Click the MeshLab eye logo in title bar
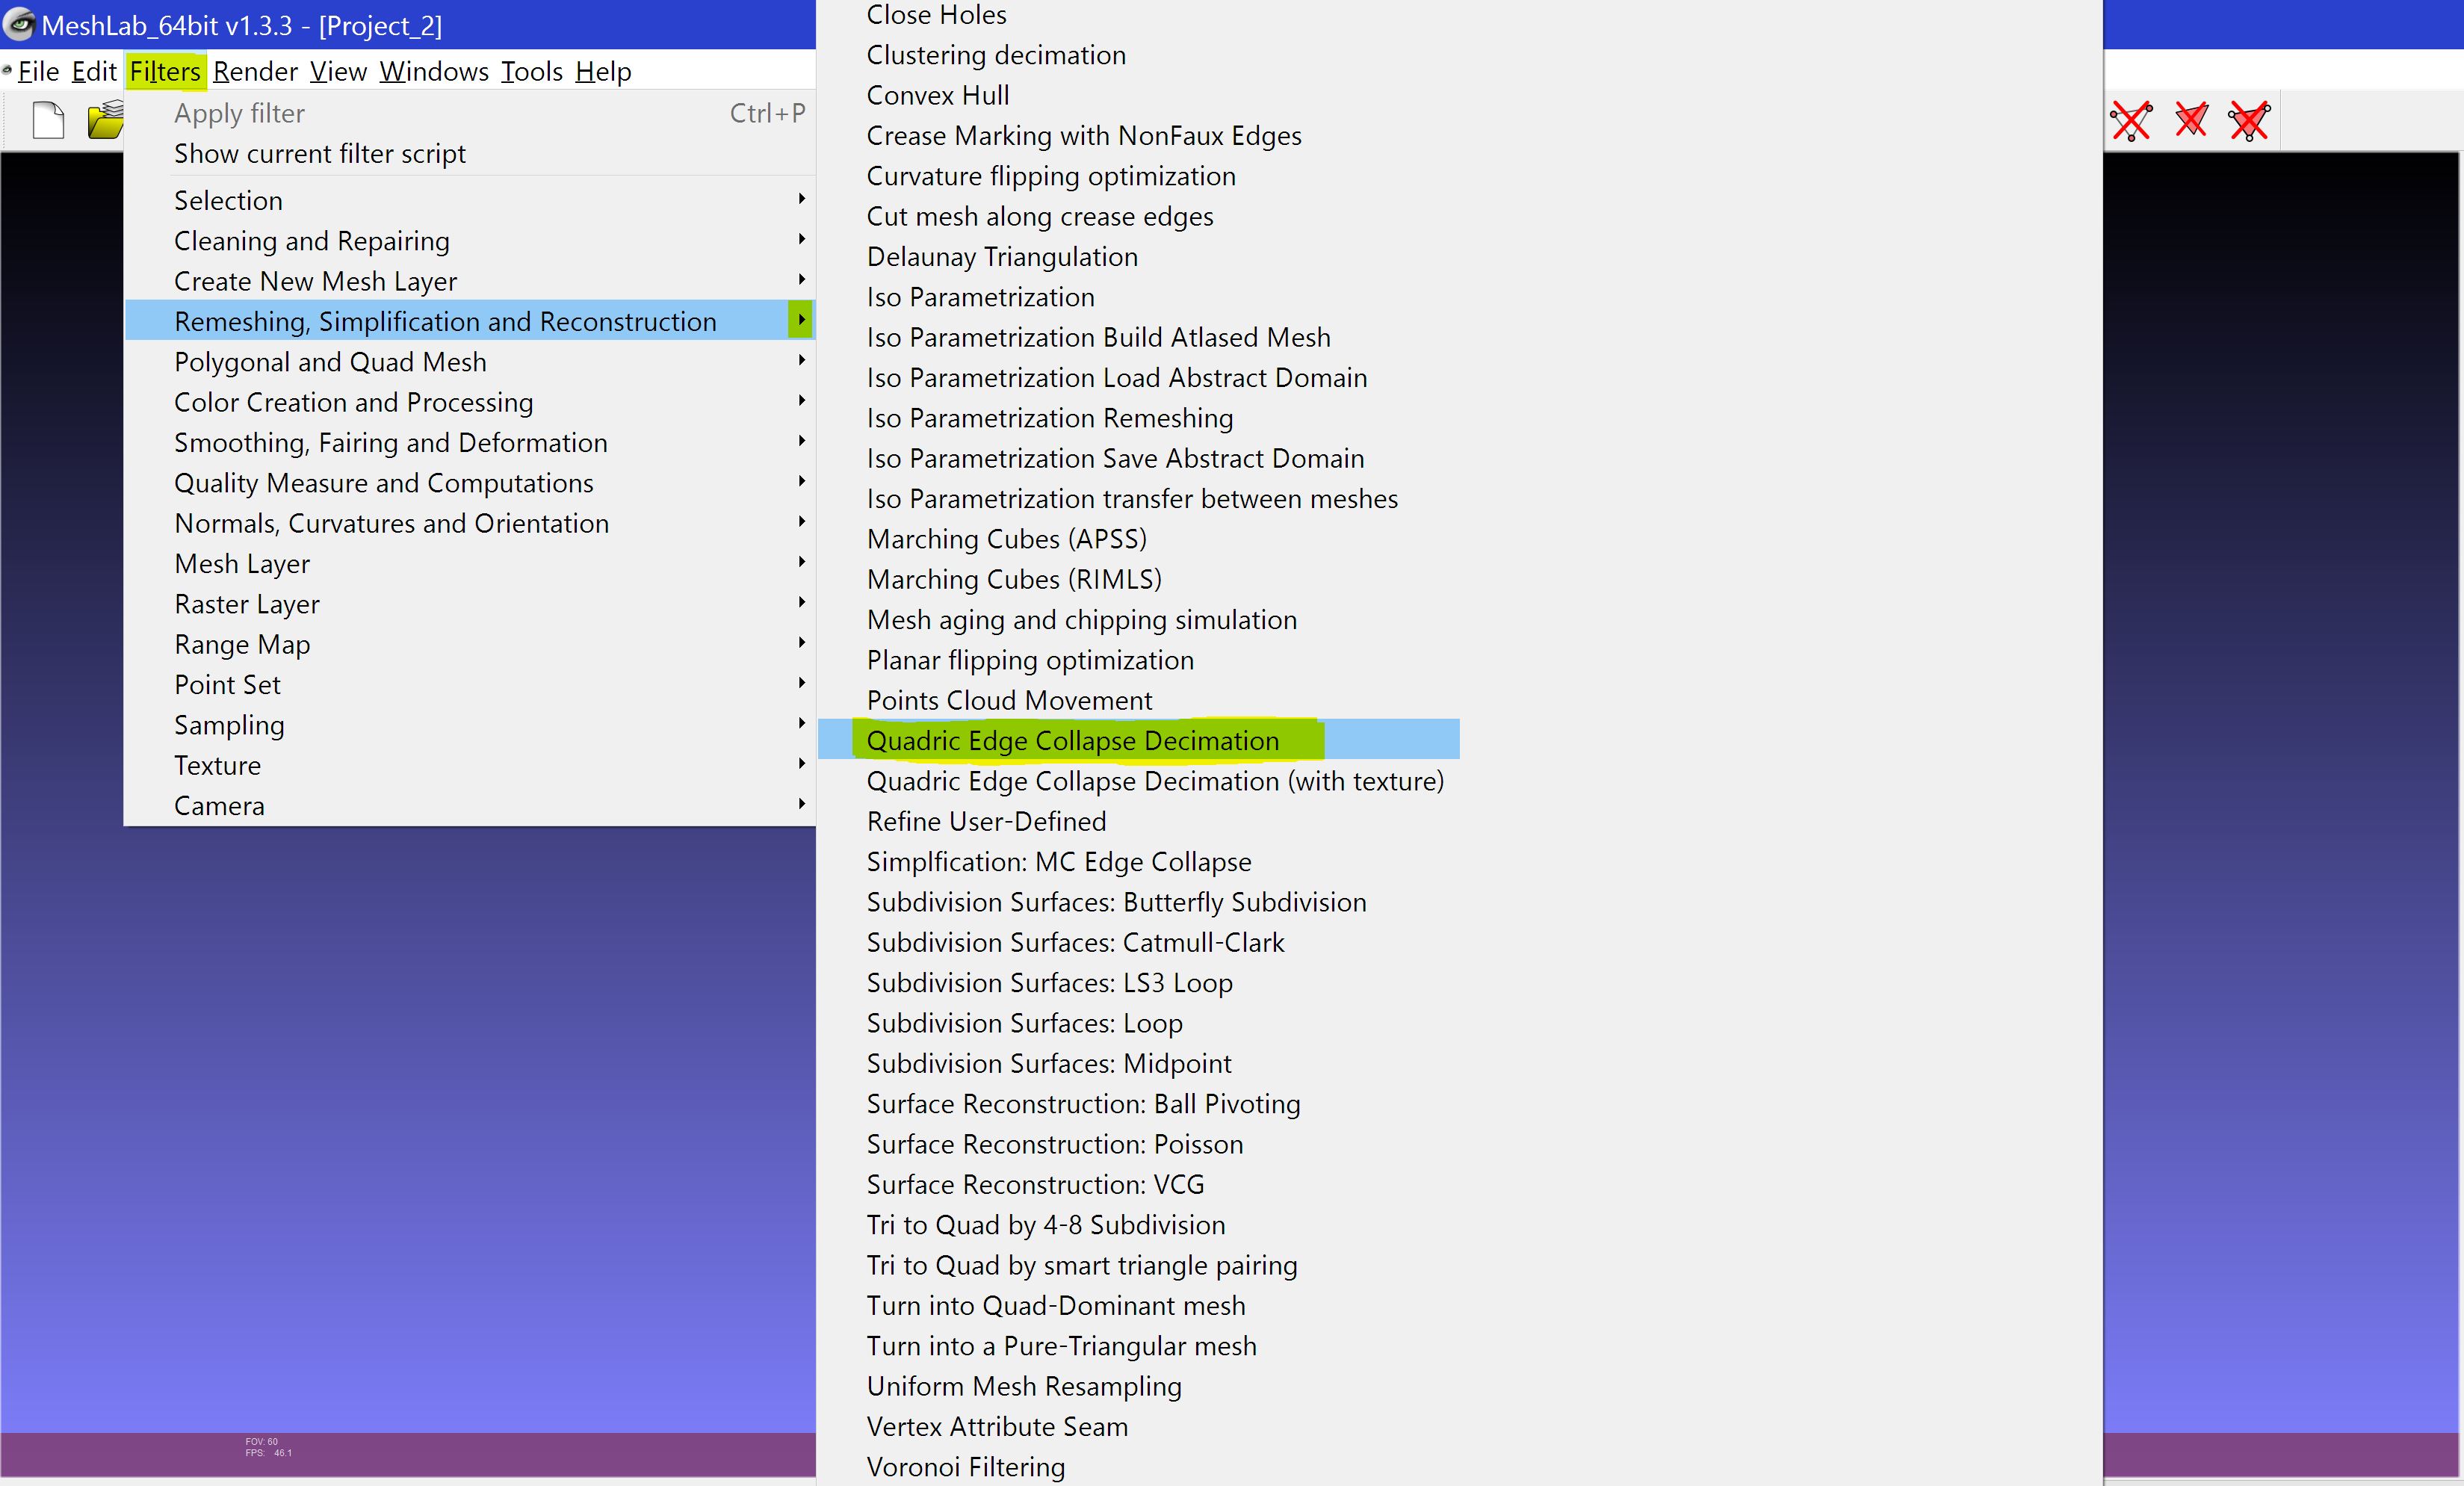Image resolution: width=2464 pixels, height=1486 pixels. click(x=19, y=24)
